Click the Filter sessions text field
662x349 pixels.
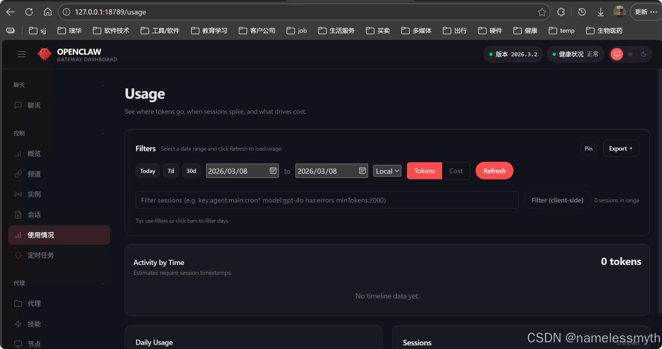point(327,200)
